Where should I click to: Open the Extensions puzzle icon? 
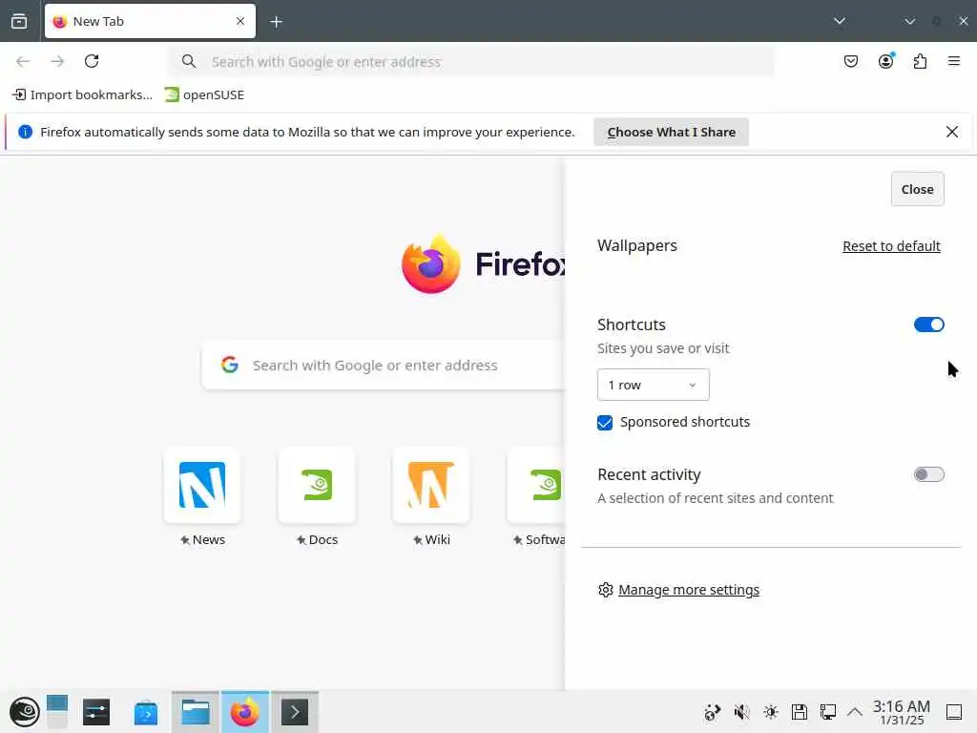(x=920, y=61)
